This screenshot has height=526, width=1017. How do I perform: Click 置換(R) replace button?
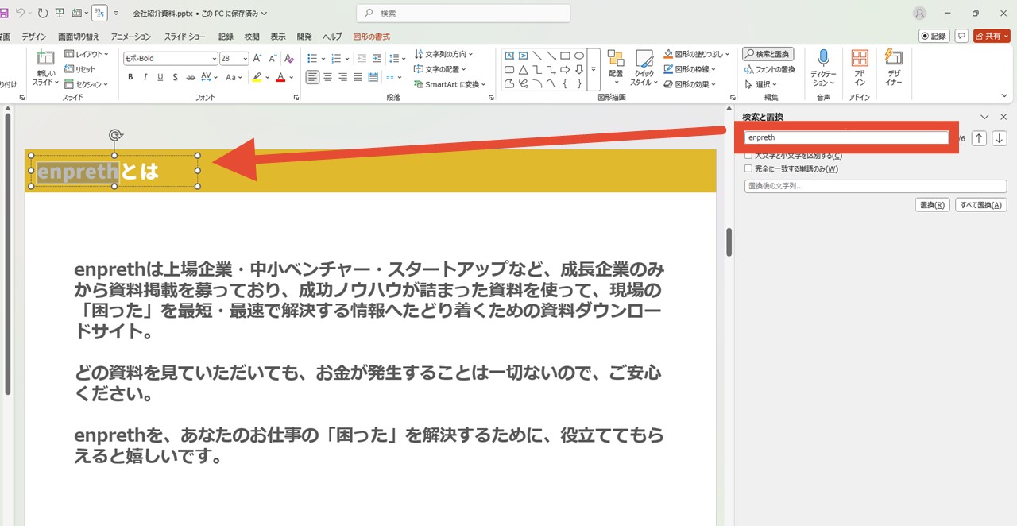933,205
